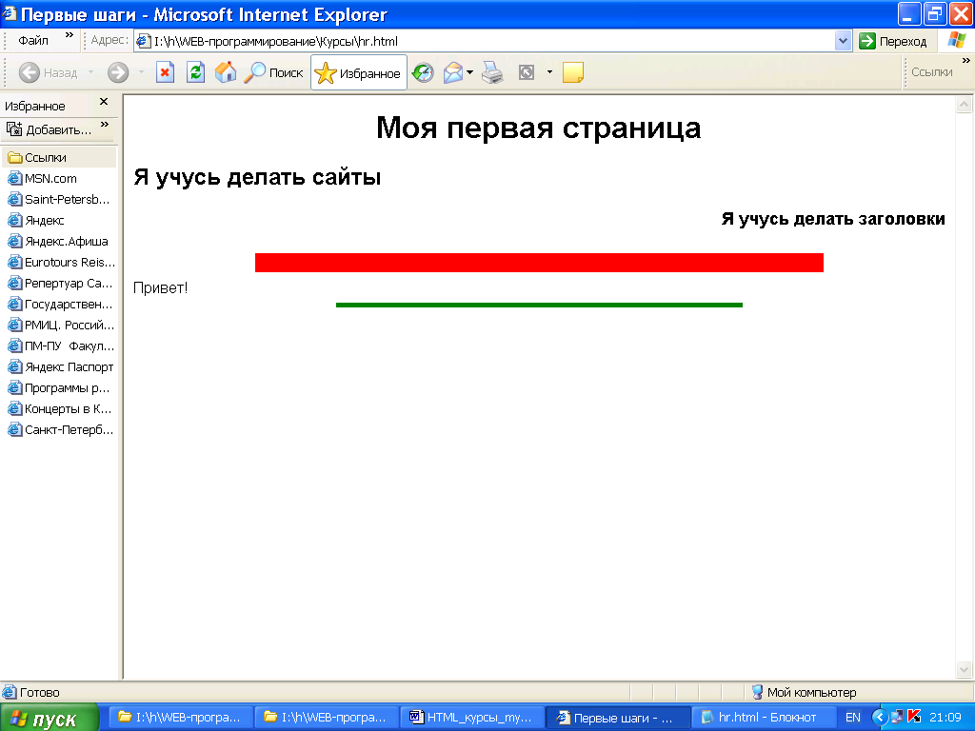The image size is (975, 731).
Task: Open dropdown next to Forward button
Action: (x=141, y=72)
